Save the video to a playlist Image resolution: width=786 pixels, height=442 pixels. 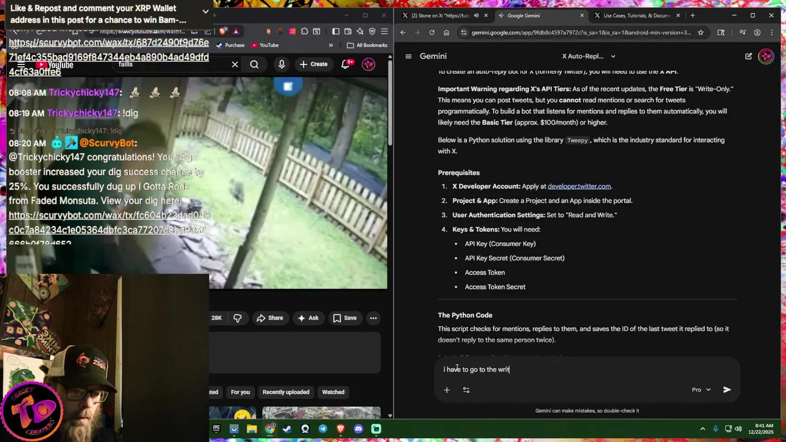tap(344, 318)
